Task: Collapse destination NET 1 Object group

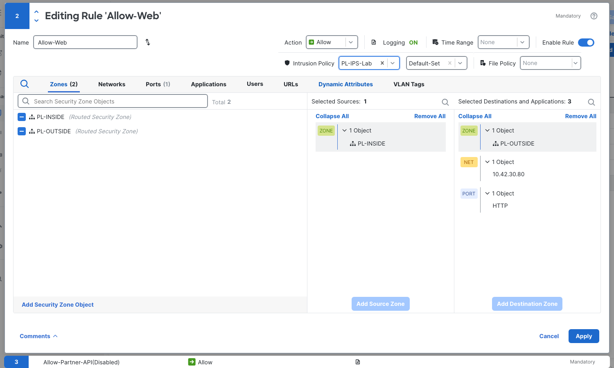Action: [x=488, y=162]
